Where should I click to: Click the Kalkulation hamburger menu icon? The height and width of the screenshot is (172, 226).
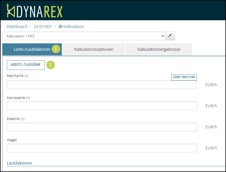point(60,27)
